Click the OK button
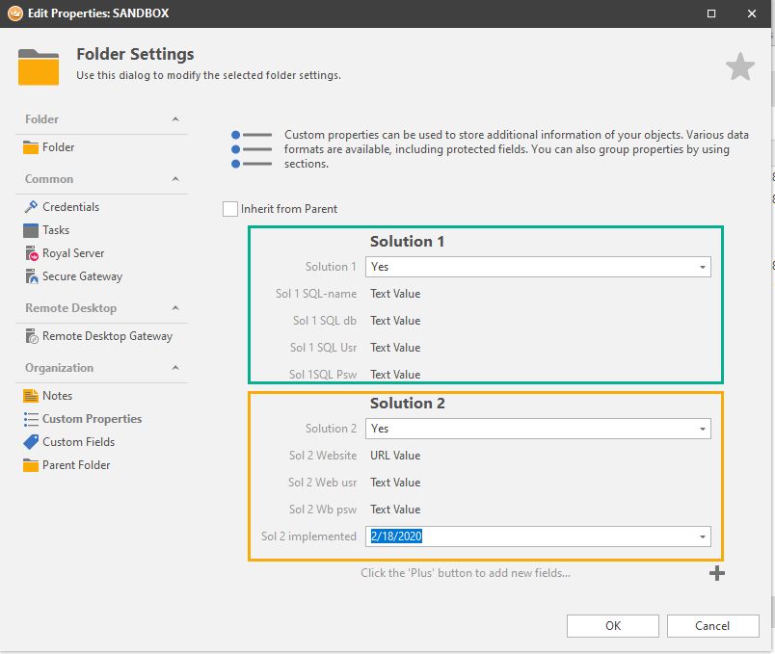This screenshot has width=775, height=654. click(613, 626)
